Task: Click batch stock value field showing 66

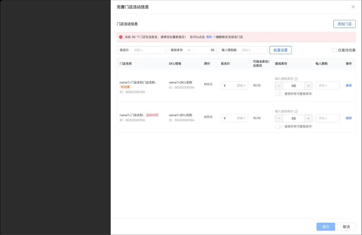Action: (205, 50)
